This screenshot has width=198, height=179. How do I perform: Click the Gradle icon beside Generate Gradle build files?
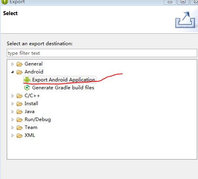click(27, 88)
